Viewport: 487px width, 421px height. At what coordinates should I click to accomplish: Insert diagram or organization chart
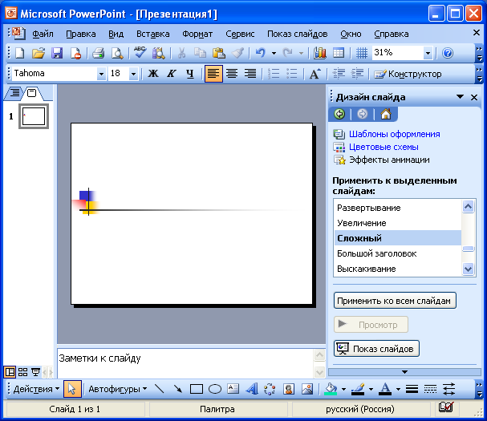(270, 389)
